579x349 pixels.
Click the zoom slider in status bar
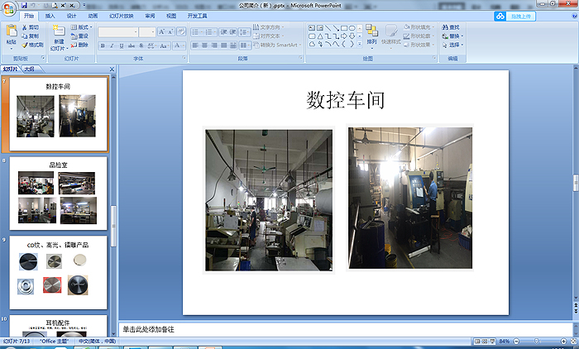[x=534, y=342]
